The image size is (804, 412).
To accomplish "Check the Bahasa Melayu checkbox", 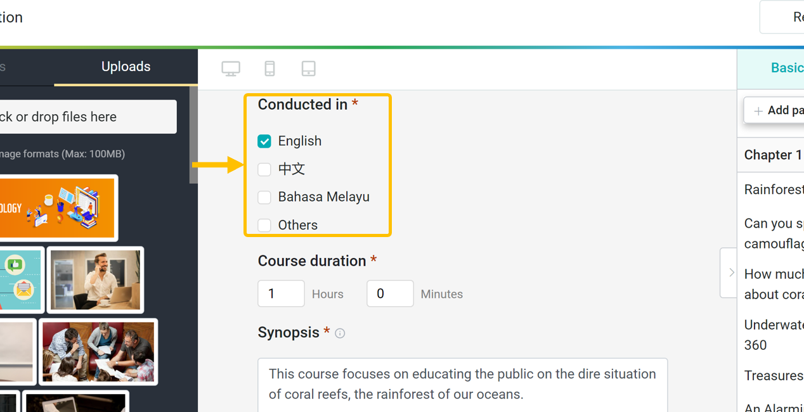I will point(264,197).
